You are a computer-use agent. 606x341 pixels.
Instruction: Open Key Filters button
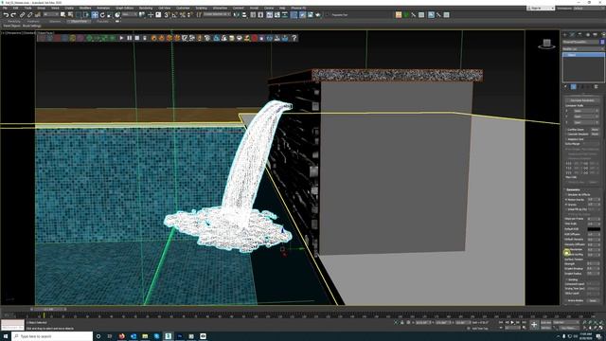568,328
